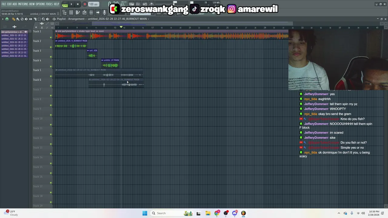Select picker item 'untitled_2026-02-28 22-25..'
Screen dimensions: 388x218
14,35
